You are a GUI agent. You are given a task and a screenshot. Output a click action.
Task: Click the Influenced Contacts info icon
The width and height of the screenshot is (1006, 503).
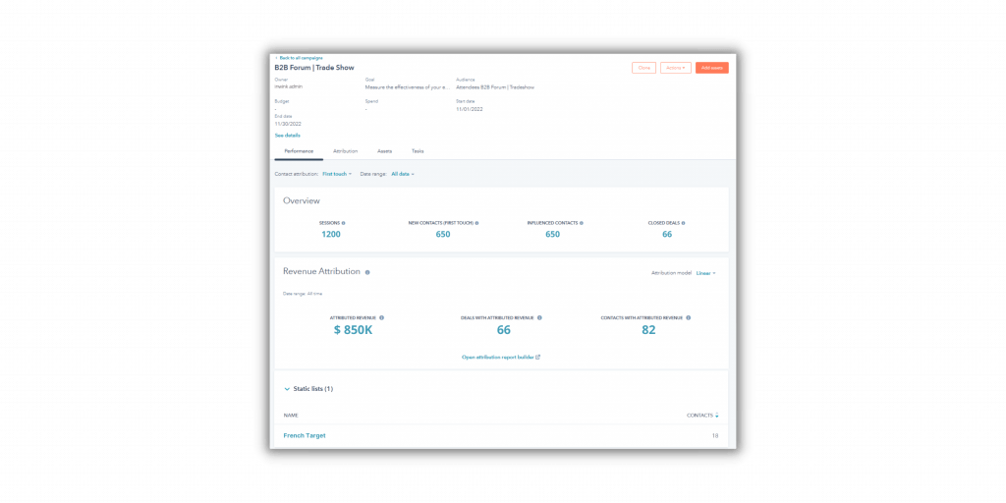pos(582,223)
